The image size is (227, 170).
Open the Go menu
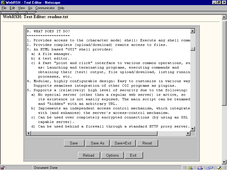(30, 8)
